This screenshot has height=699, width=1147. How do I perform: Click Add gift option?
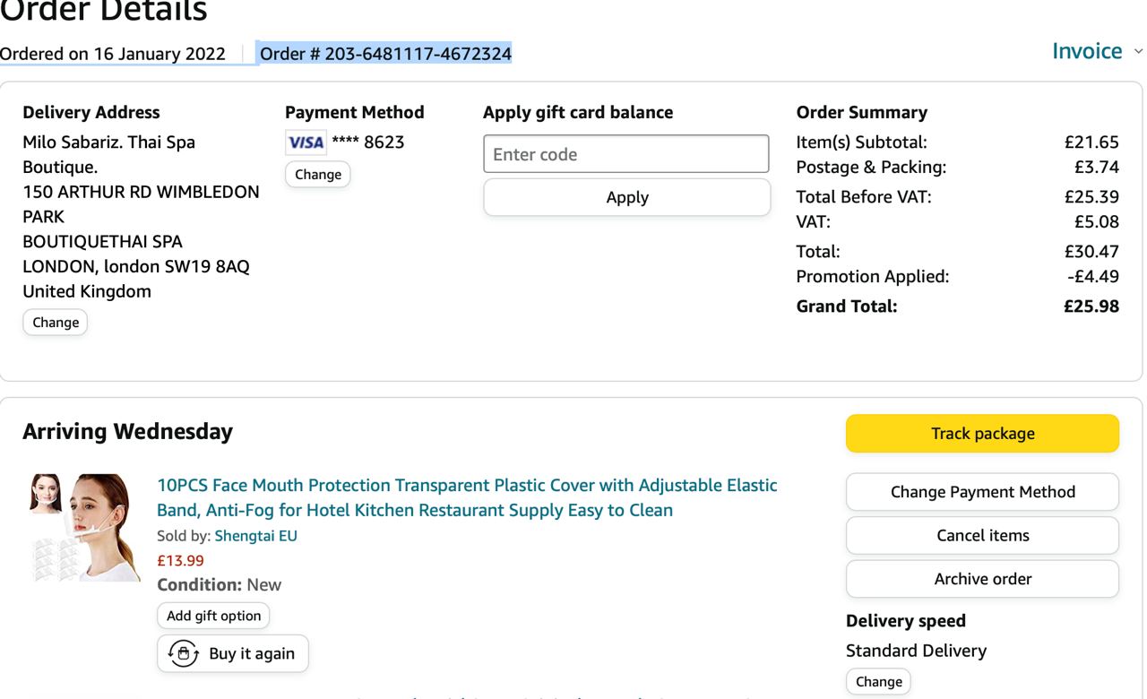(x=213, y=616)
